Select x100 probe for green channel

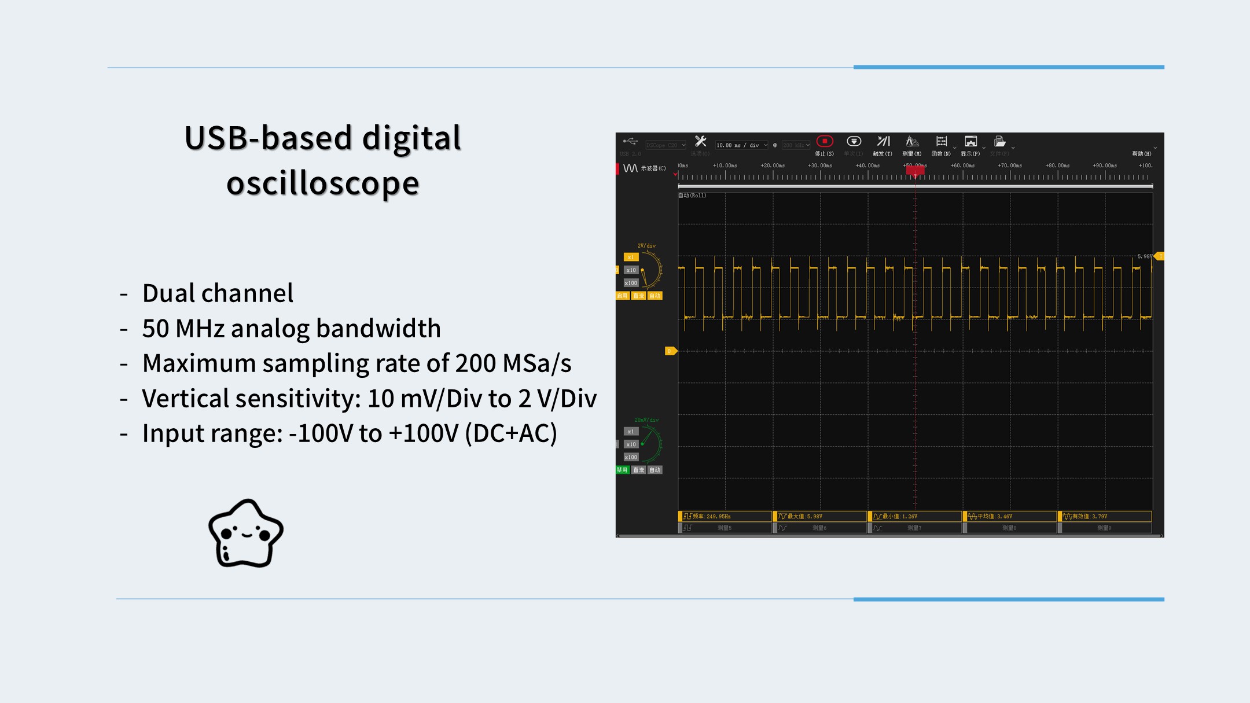[x=631, y=457]
